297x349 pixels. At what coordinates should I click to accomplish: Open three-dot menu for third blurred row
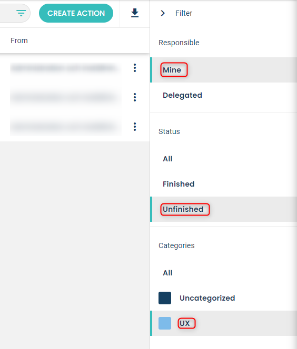[135, 127]
